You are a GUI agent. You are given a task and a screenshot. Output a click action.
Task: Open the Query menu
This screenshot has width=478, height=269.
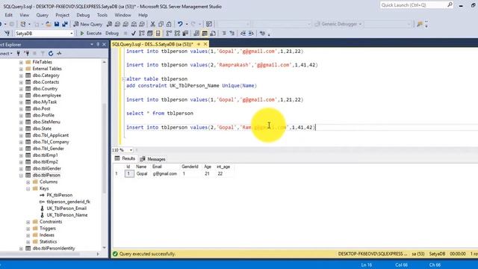(x=42, y=15)
